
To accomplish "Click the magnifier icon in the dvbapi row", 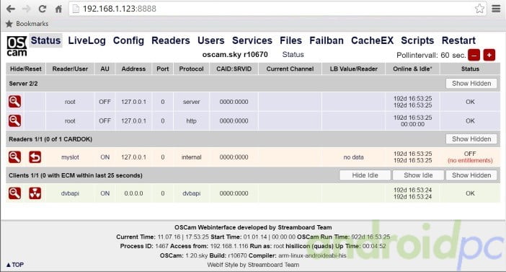I will [15, 193].
